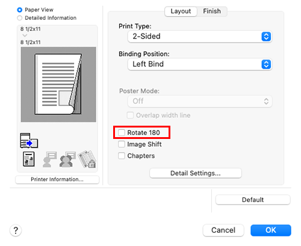Click the group users speech bubble icon
Viewport: 301px width, 246px height.
tap(67, 159)
